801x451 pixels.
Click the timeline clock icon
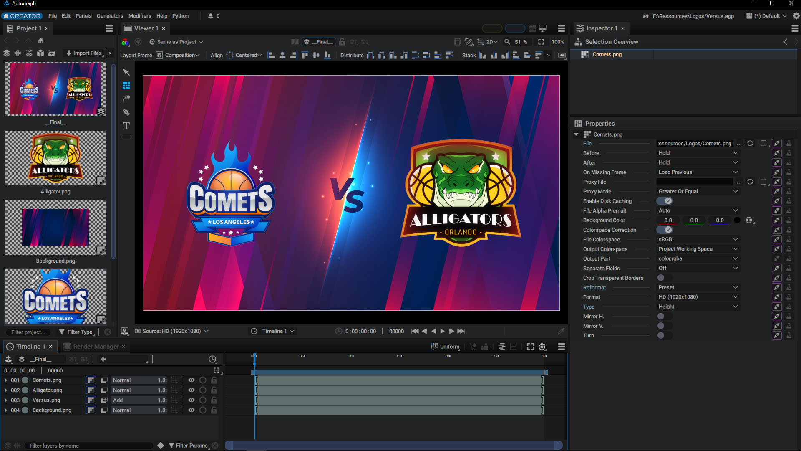[x=212, y=359]
